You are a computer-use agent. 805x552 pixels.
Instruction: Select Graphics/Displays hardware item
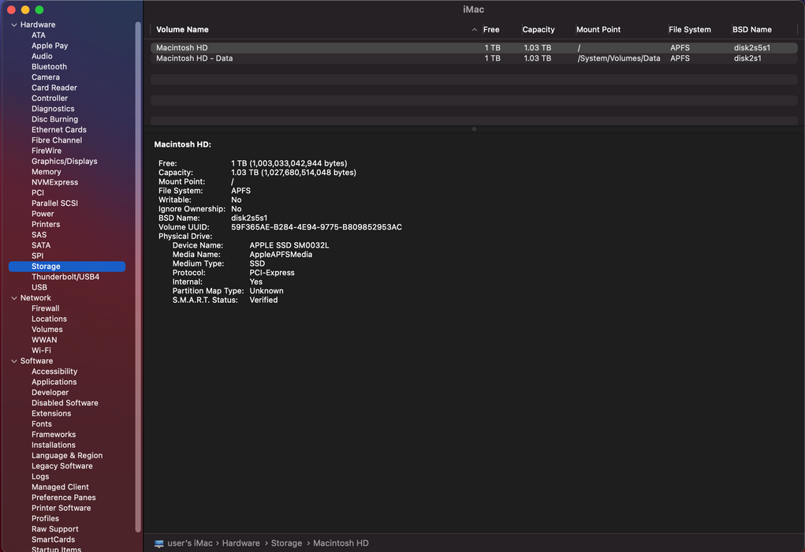click(x=64, y=161)
